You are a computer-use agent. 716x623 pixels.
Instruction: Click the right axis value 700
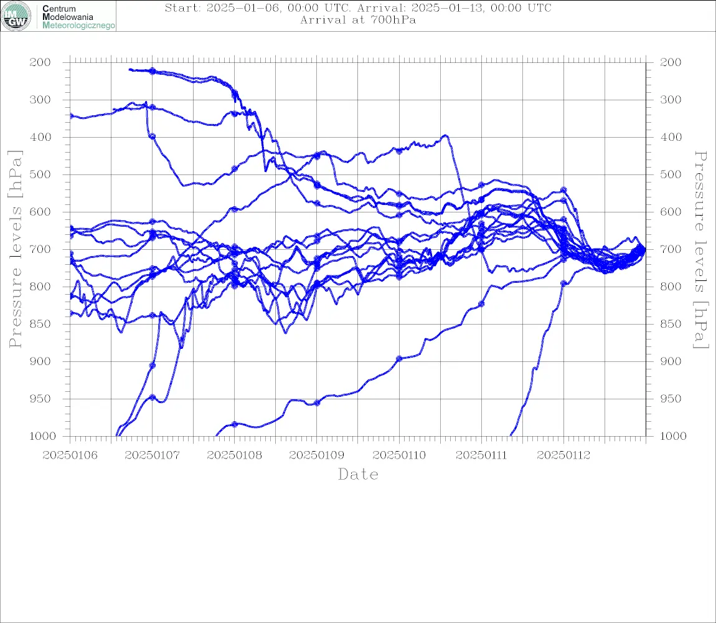point(671,250)
